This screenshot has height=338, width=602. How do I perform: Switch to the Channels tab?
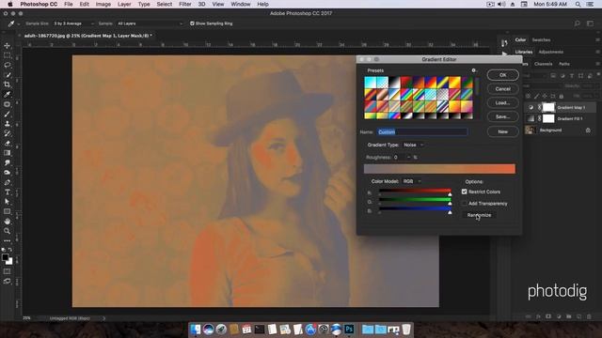click(x=544, y=64)
